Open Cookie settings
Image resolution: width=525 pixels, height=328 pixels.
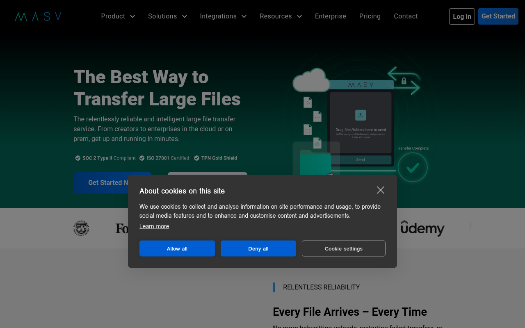coord(344,248)
